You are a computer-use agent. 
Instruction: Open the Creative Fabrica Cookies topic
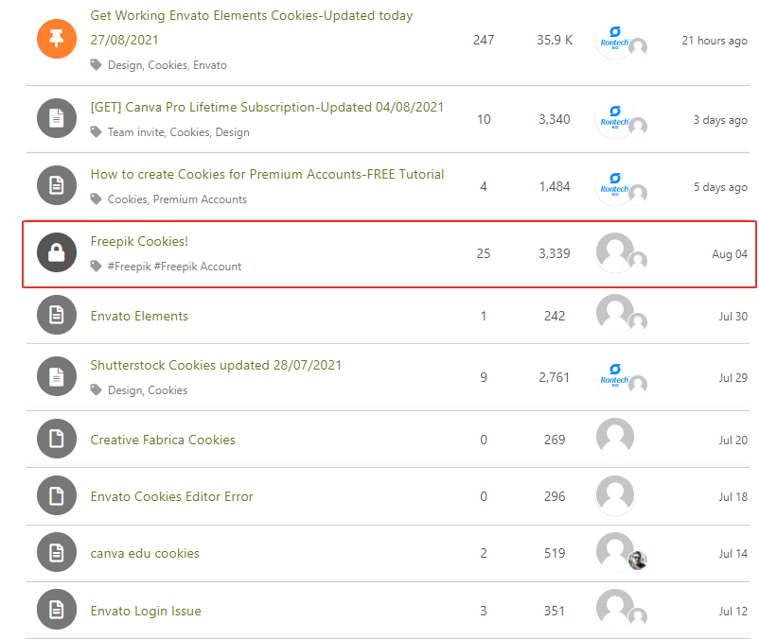163,440
